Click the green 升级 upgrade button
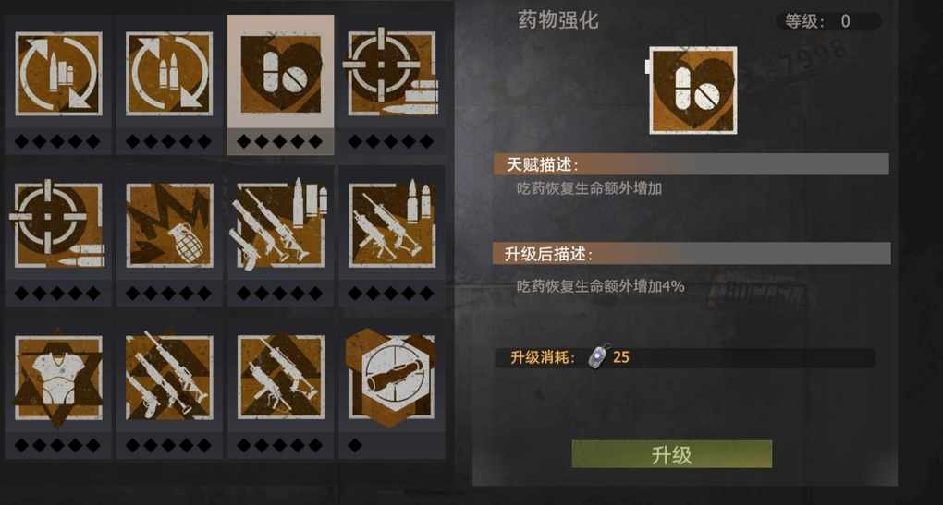Viewport: 943px width, 505px height. click(672, 454)
